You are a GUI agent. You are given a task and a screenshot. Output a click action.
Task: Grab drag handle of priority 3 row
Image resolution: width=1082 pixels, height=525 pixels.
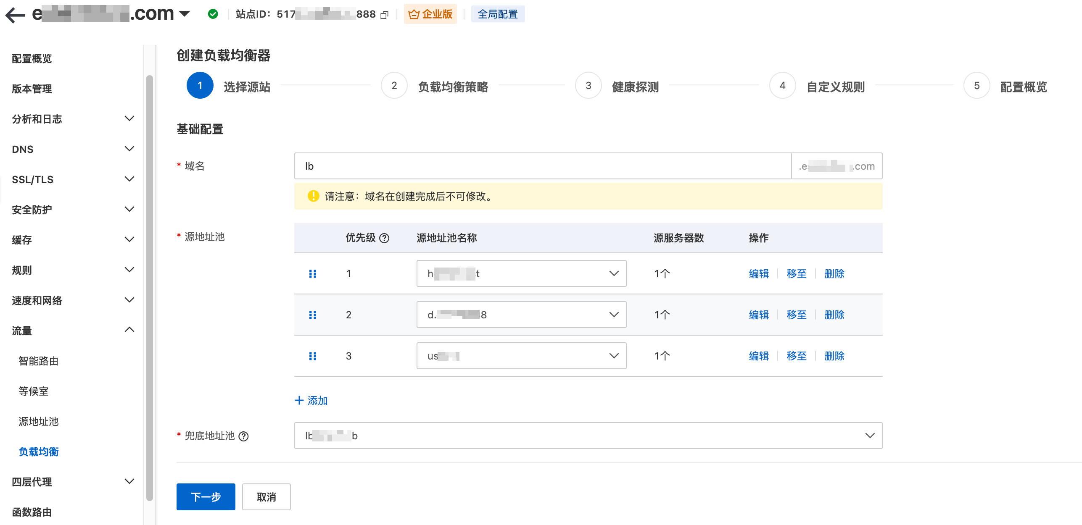coord(313,356)
